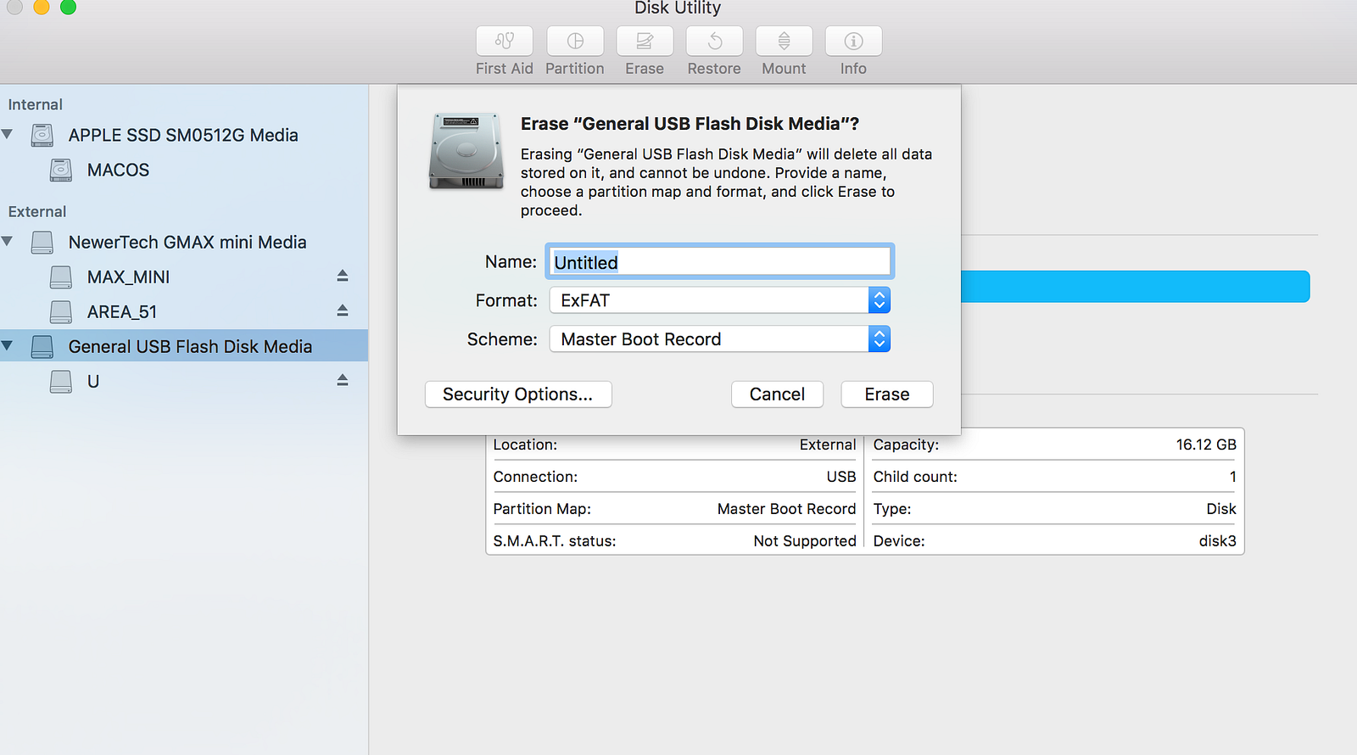Click the USB connection value

point(841,477)
